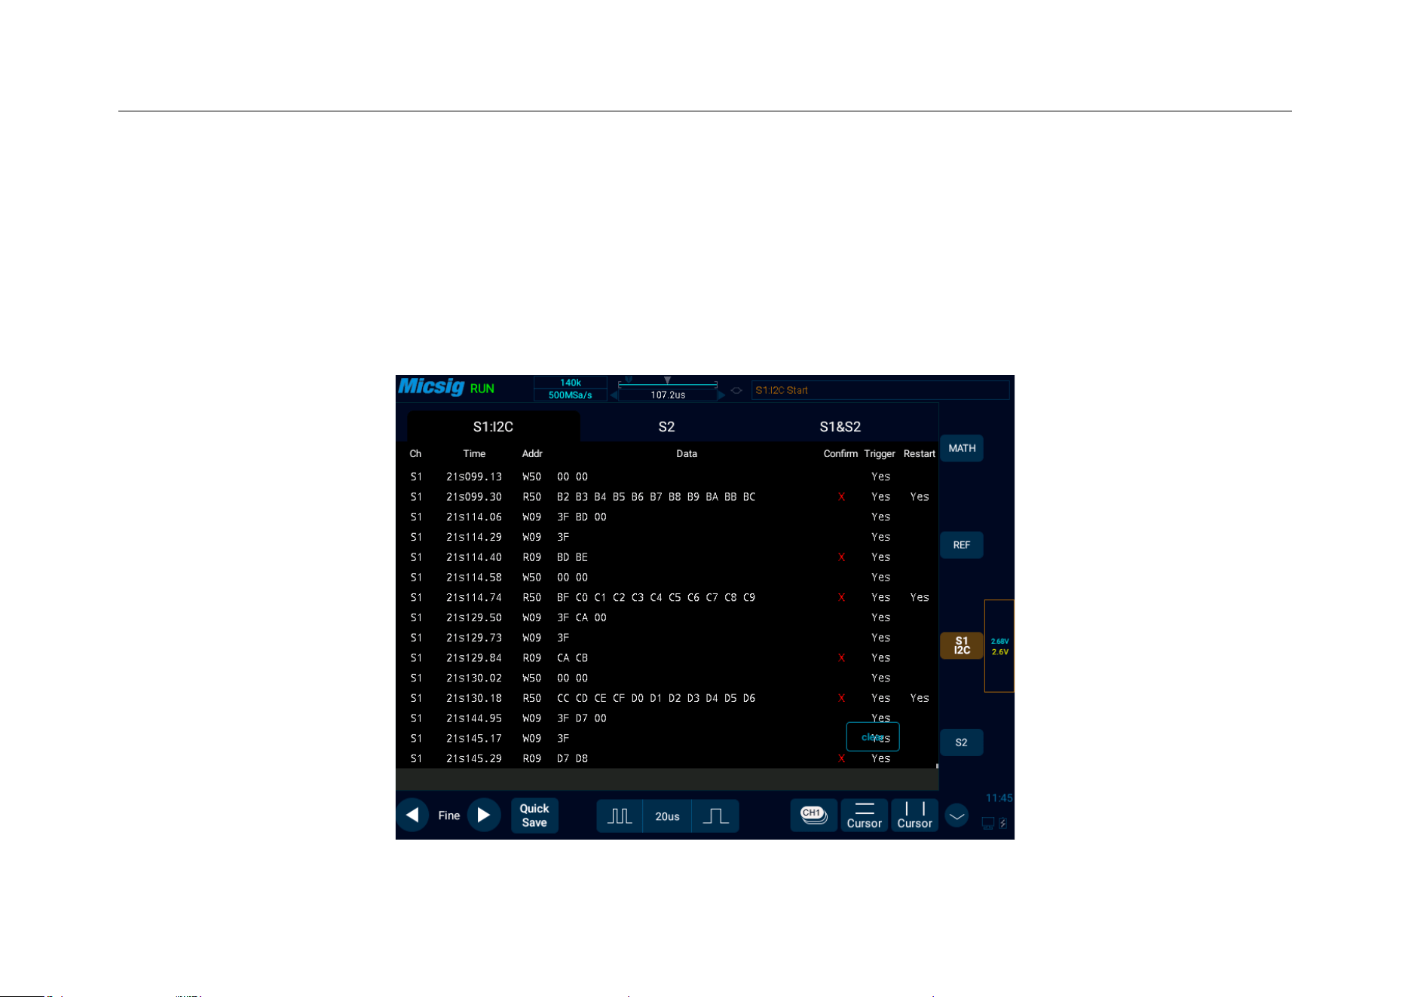Open the REF channel
1411x997 pixels.
click(x=962, y=545)
